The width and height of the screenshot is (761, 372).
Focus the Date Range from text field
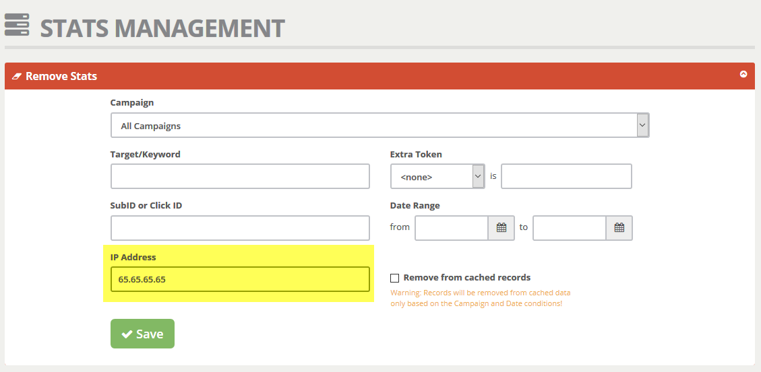[451, 228]
